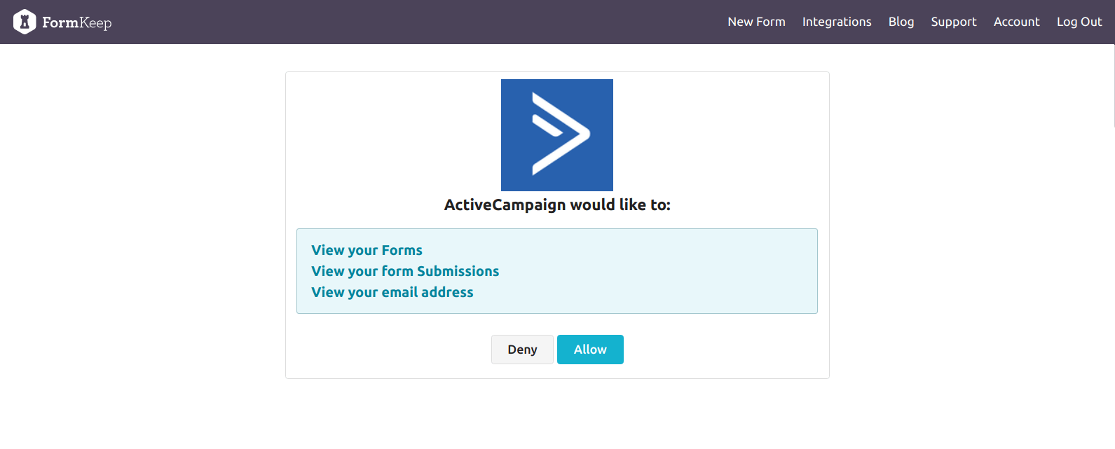Screen dimensions: 1115x449
Task: Deny ActiveCampaign access
Action: pos(522,350)
